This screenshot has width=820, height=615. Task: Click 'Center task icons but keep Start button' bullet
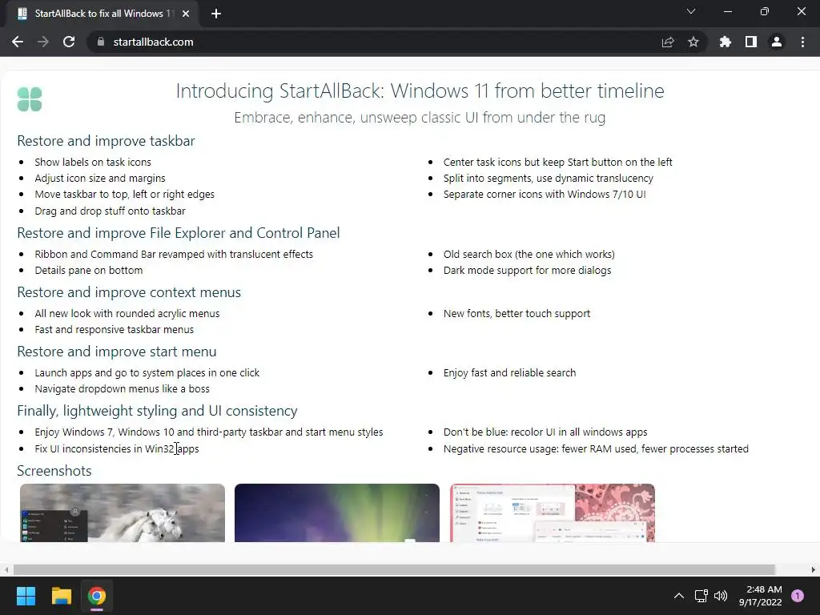coord(557,162)
